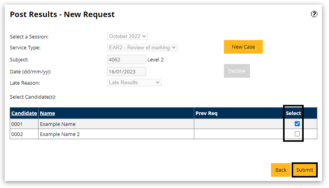Select the Example Name 2 row
The image size is (329, 188).
[x=60, y=134]
